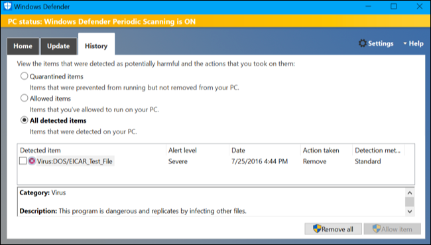This screenshot has height=245, width=431.
Task: Click the Description text about infecting files
Action: pos(133,211)
